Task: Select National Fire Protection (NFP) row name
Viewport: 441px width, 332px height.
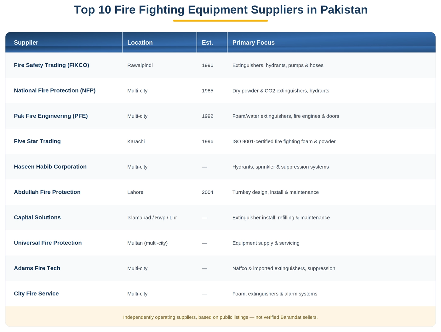Action: (54, 91)
